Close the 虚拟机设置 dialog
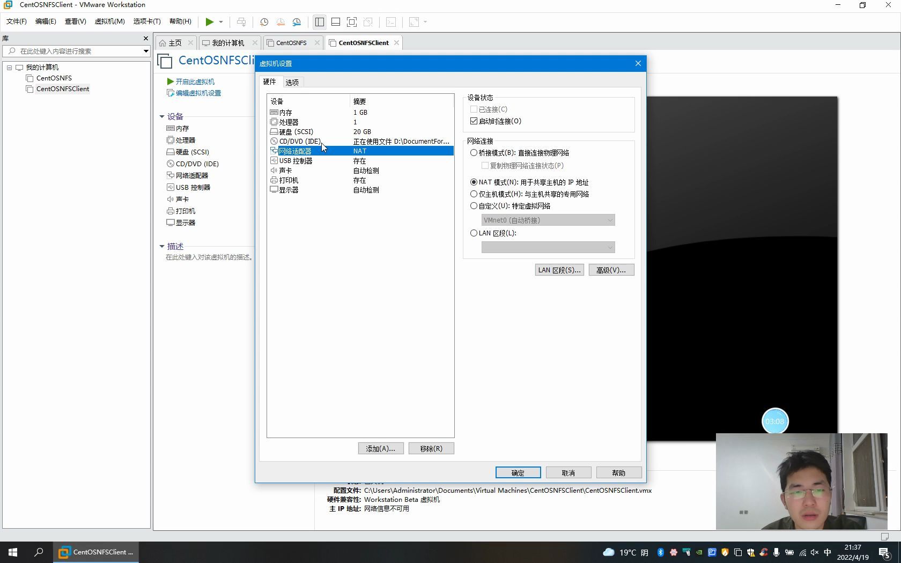 coord(638,63)
